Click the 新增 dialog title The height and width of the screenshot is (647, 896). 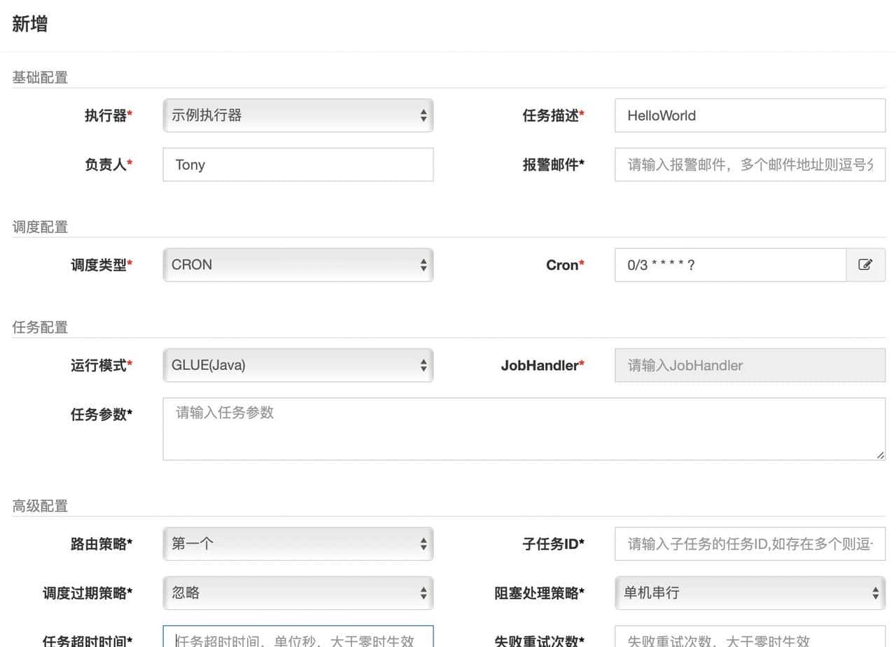coord(30,24)
